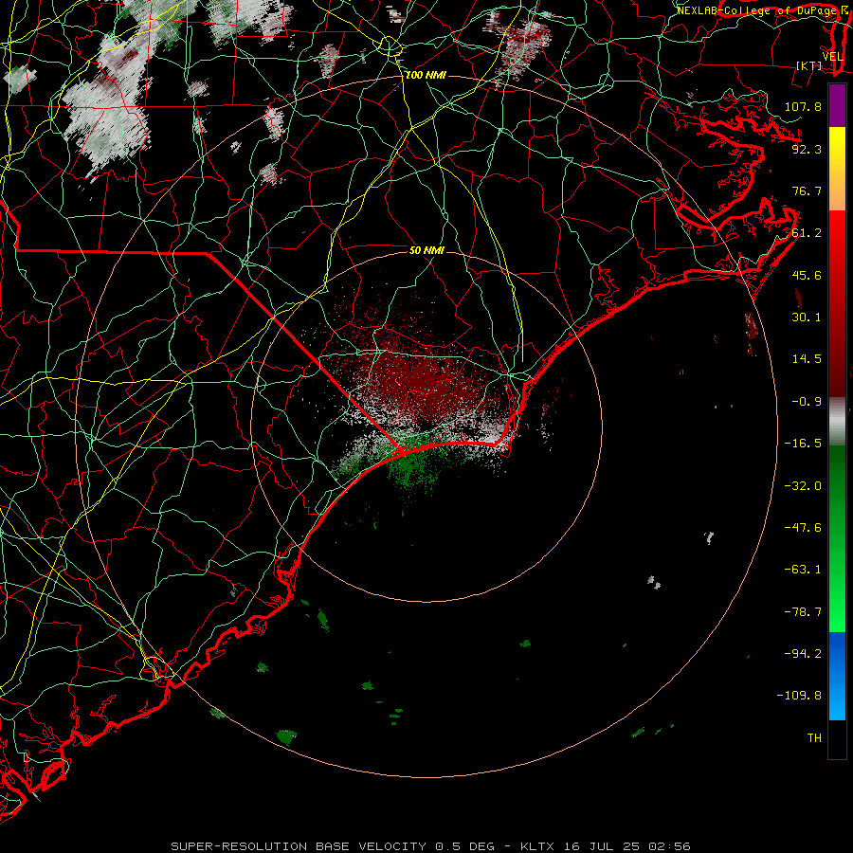The width and height of the screenshot is (853, 853).
Task: Select the -94.2 velocity scale value
Action: (x=803, y=654)
